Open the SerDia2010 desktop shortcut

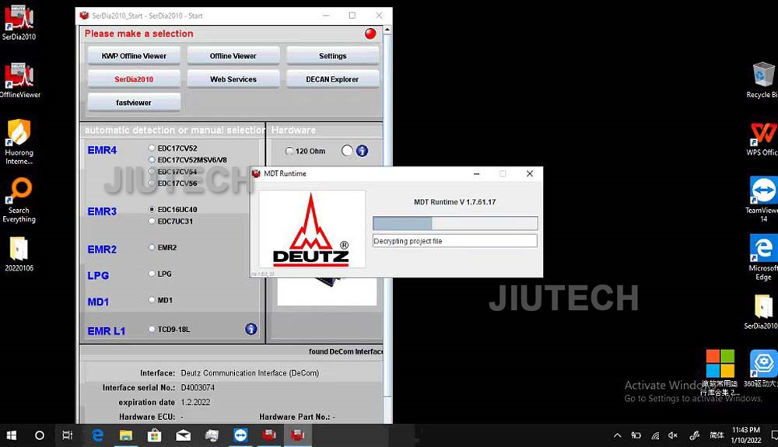click(19, 23)
